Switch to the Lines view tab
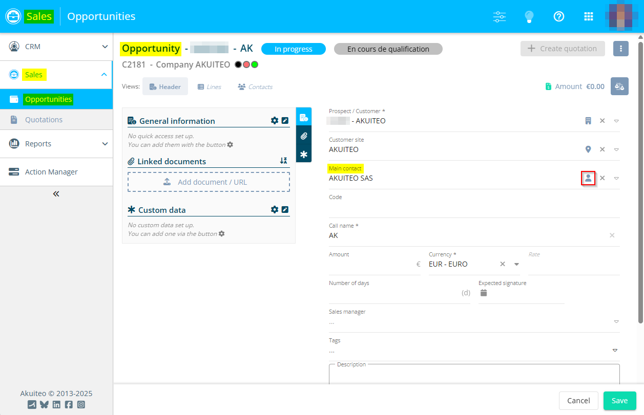 (x=210, y=87)
